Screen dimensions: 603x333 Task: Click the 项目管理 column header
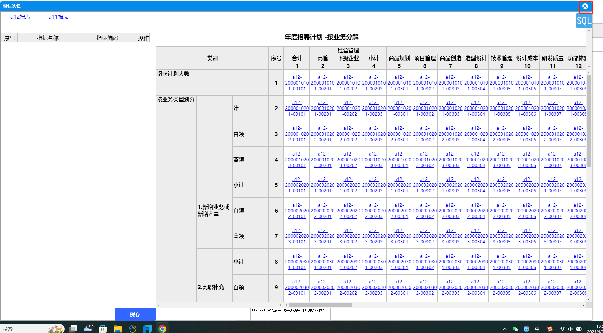point(425,58)
